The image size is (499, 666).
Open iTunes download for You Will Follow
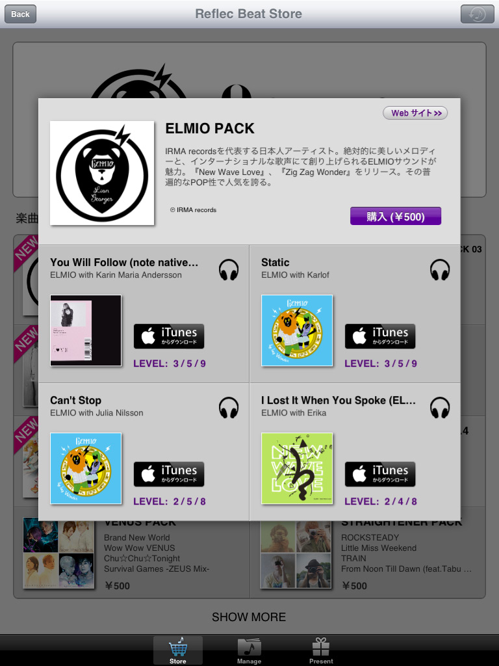pyautogui.click(x=169, y=336)
